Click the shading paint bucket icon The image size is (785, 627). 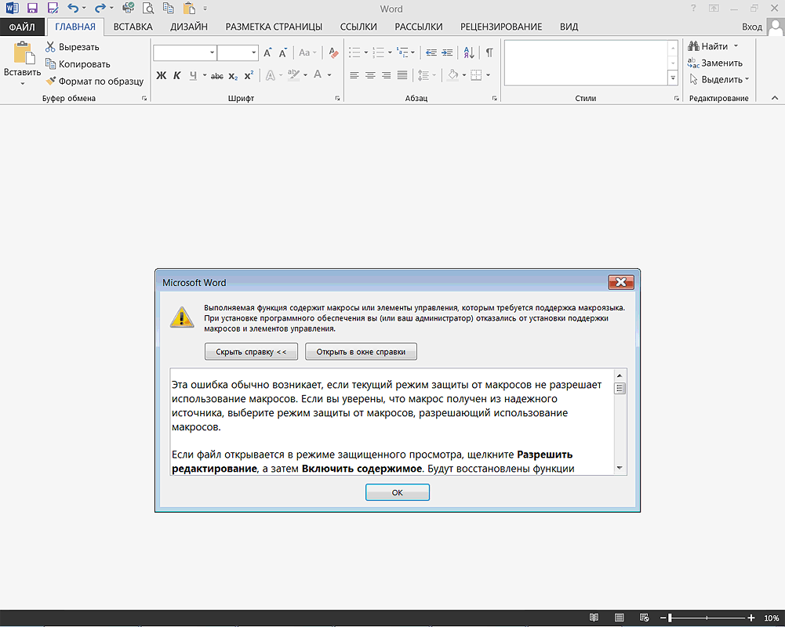point(452,75)
